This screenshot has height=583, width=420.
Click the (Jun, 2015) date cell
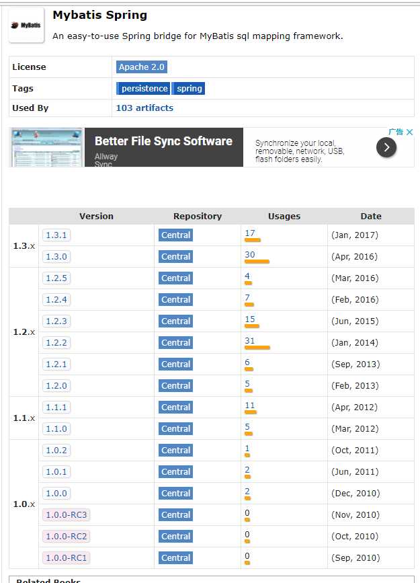[x=355, y=321]
